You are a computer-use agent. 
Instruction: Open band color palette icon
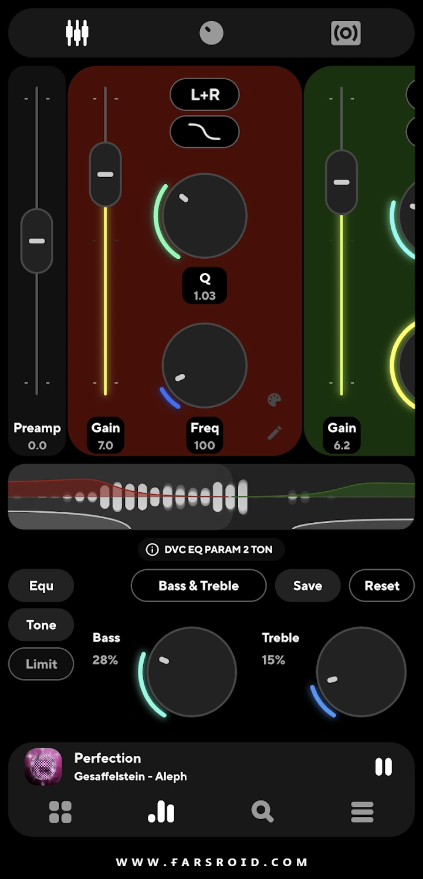(x=274, y=400)
